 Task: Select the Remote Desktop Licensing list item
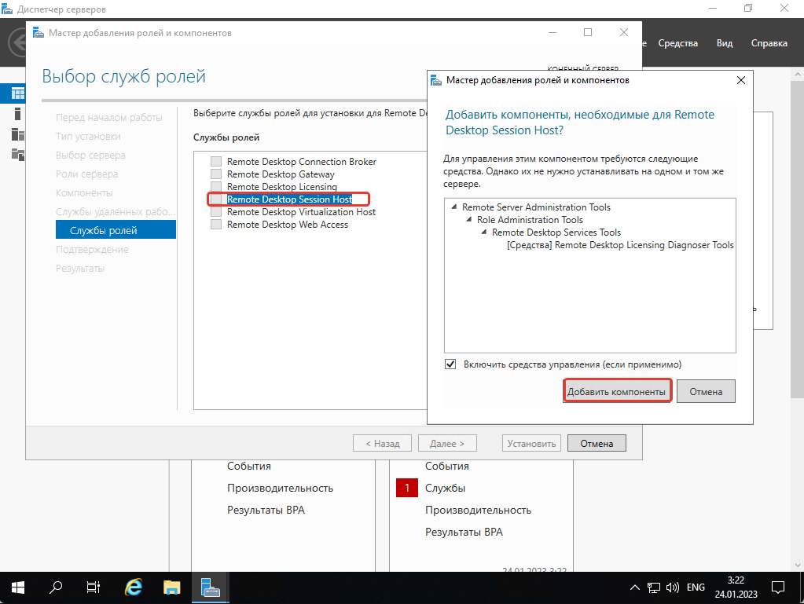coord(281,187)
